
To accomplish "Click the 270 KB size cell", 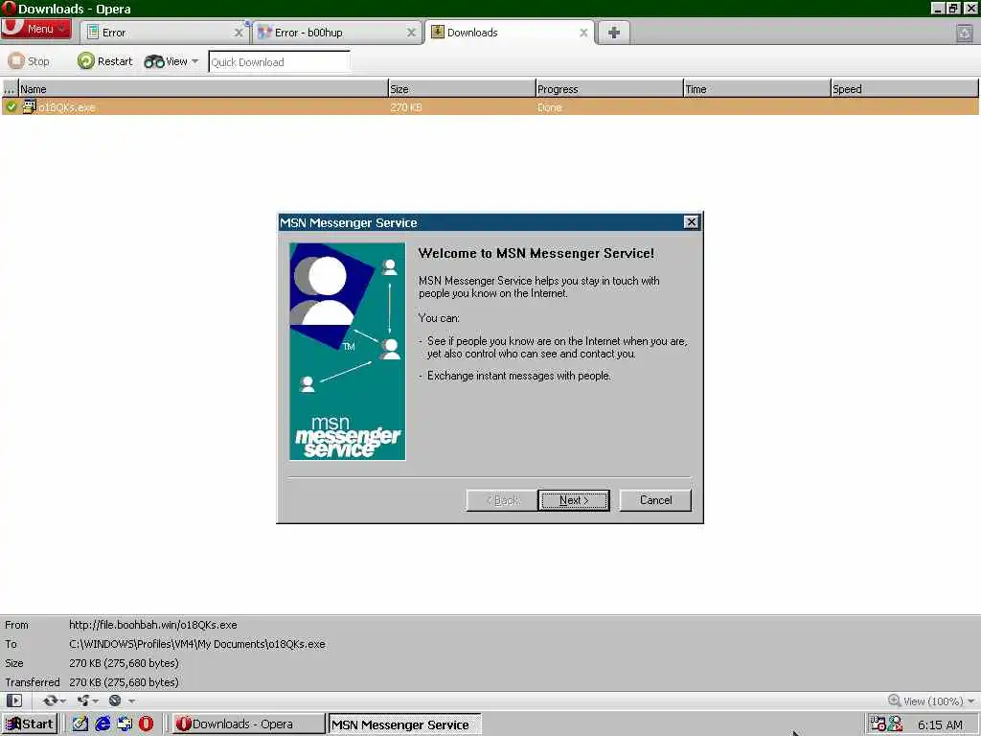I will tap(406, 107).
